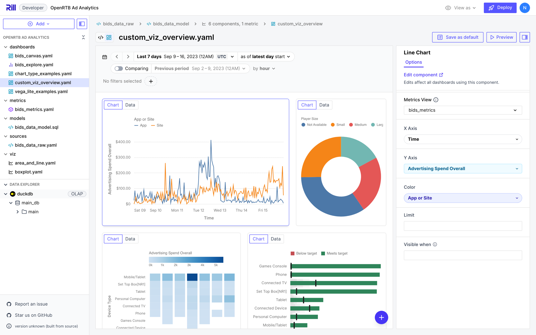Open the View as dropdown
Image resolution: width=536 pixels, height=335 pixels.
461,8
